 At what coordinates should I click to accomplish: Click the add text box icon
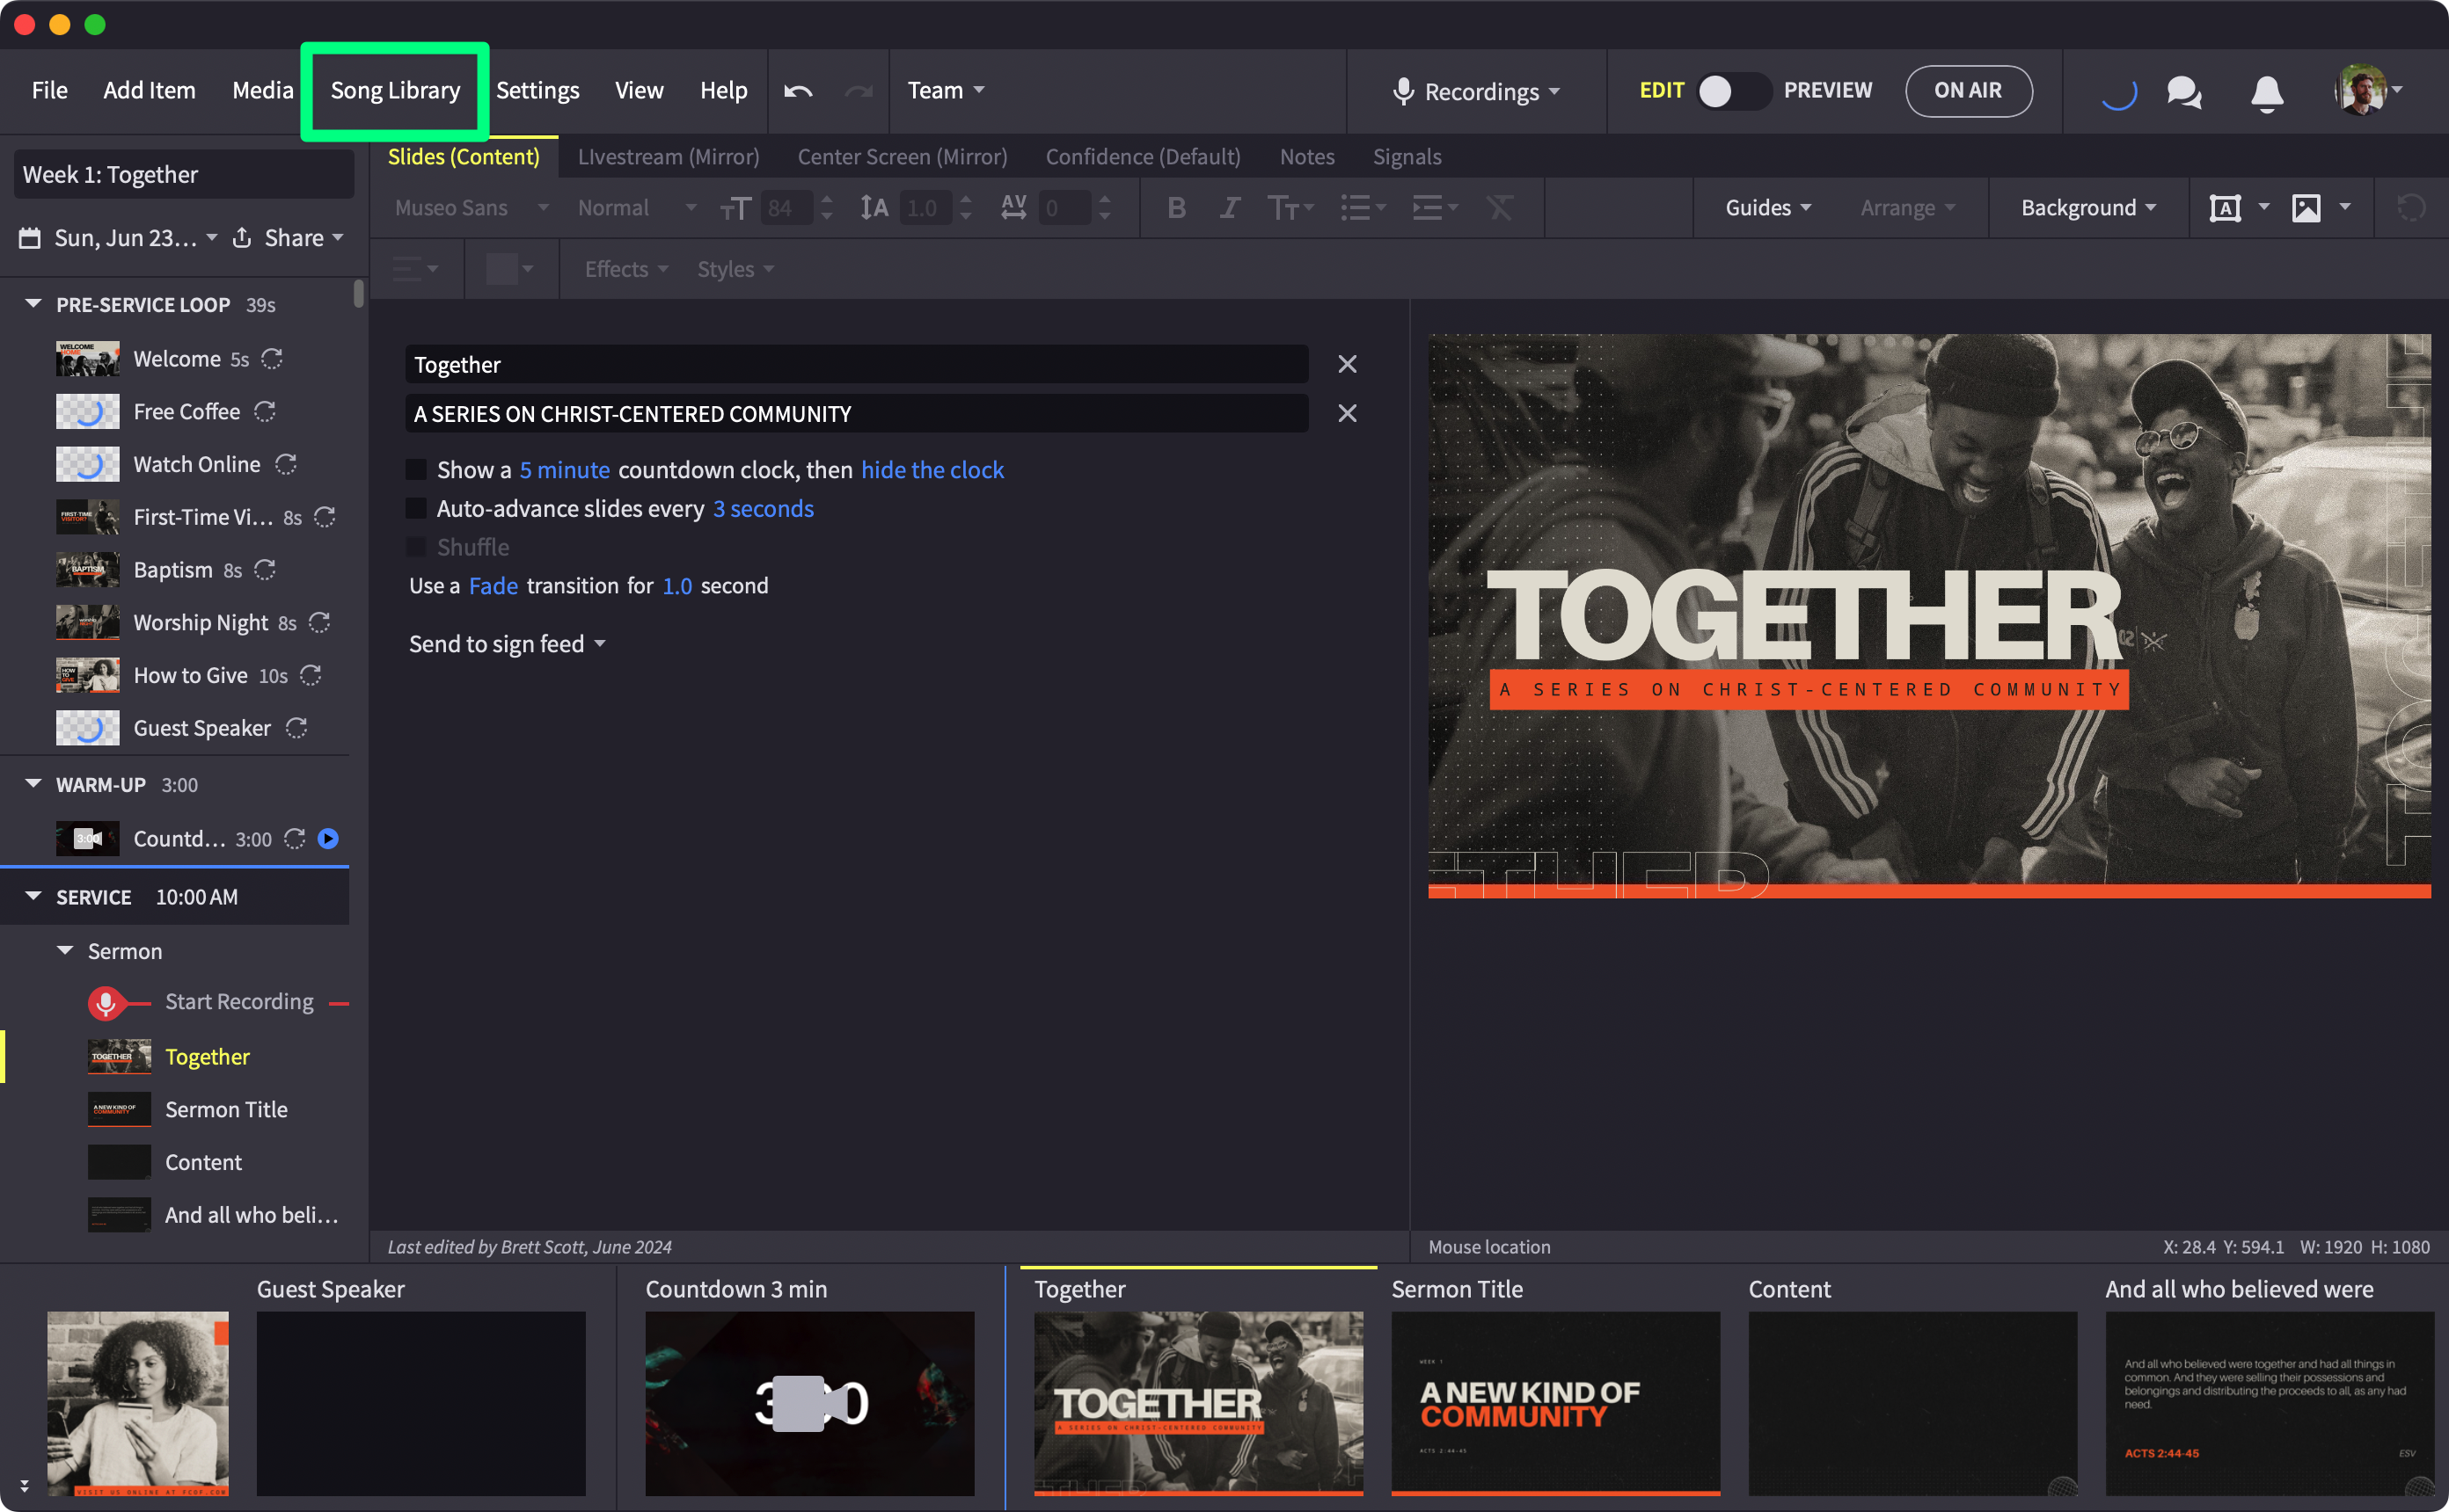click(x=2225, y=208)
